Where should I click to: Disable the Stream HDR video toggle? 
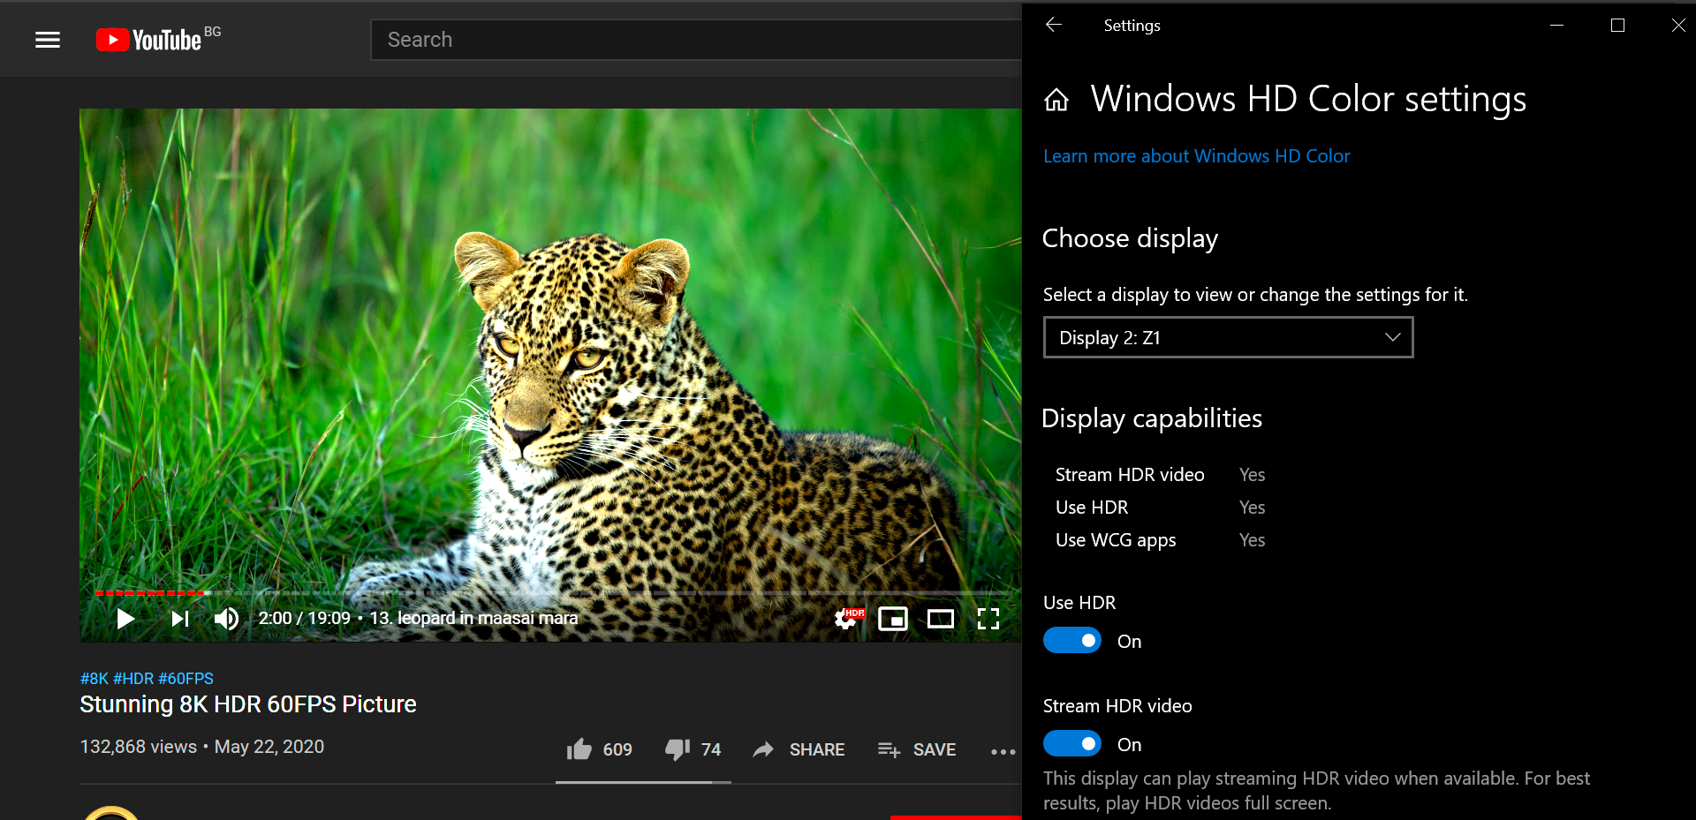click(x=1072, y=744)
